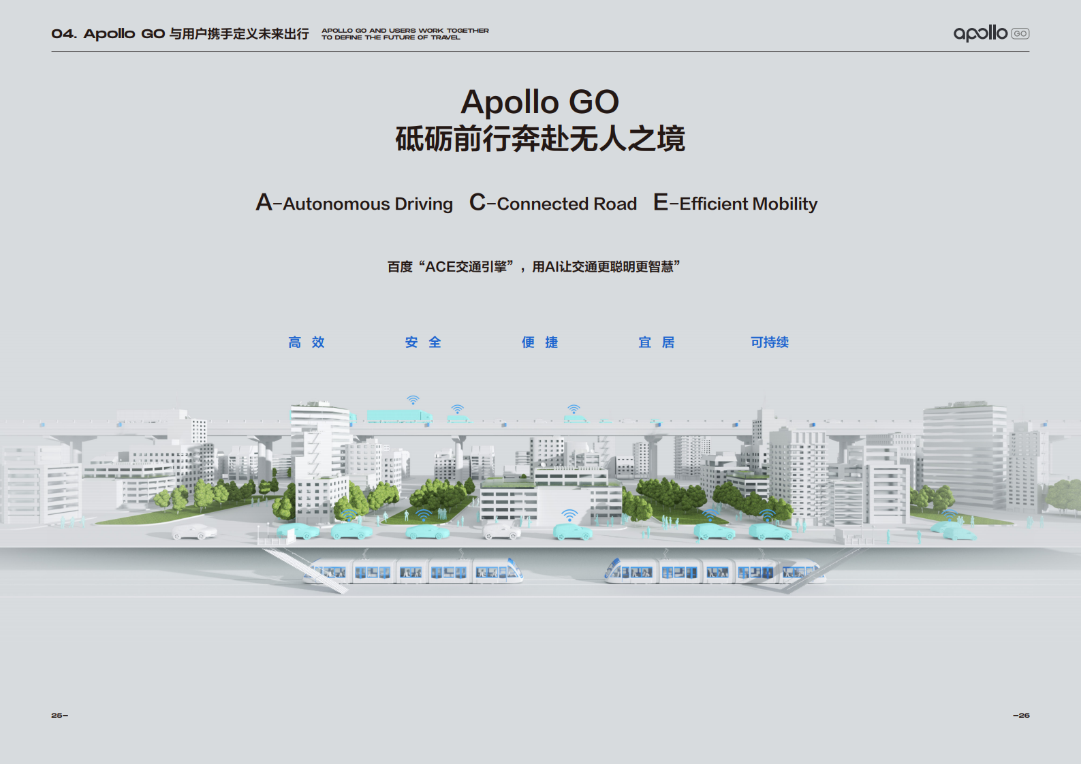Image resolution: width=1081 pixels, height=764 pixels.
Task: Click the '04. Apollo GO 与用户携手定义未来出行' heading
Action: [180, 34]
